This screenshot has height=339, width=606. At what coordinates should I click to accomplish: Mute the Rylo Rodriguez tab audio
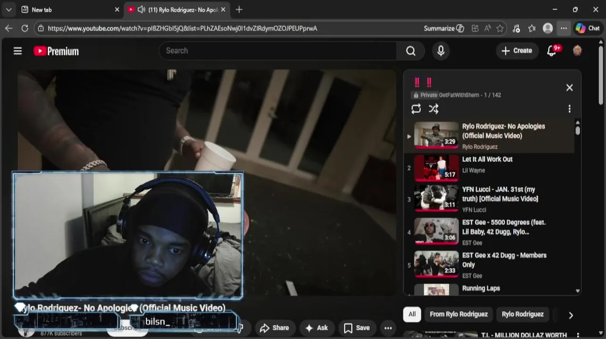pyautogui.click(x=141, y=9)
